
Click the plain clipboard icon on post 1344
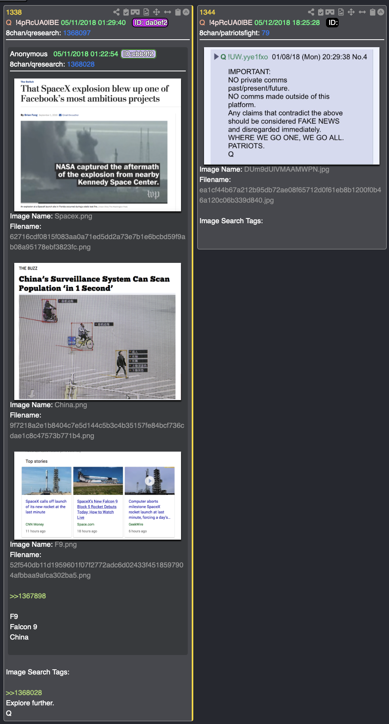click(372, 12)
